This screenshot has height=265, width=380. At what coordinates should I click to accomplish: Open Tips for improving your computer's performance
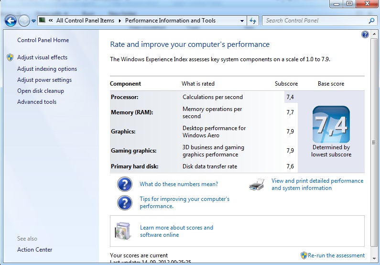pyautogui.click(x=185, y=203)
